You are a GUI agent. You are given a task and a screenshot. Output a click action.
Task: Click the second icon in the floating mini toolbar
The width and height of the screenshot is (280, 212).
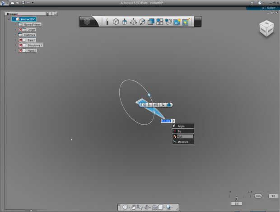[x=149, y=105]
